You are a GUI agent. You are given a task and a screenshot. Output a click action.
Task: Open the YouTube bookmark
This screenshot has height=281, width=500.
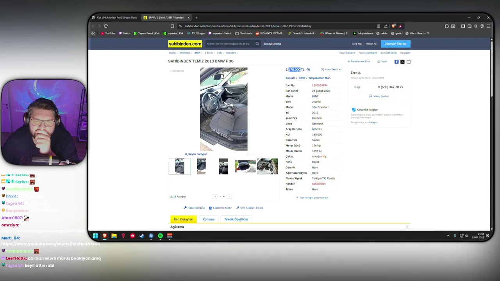tap(108, 34)
